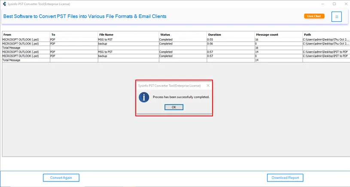Click Convert Again button

(61, 178)
